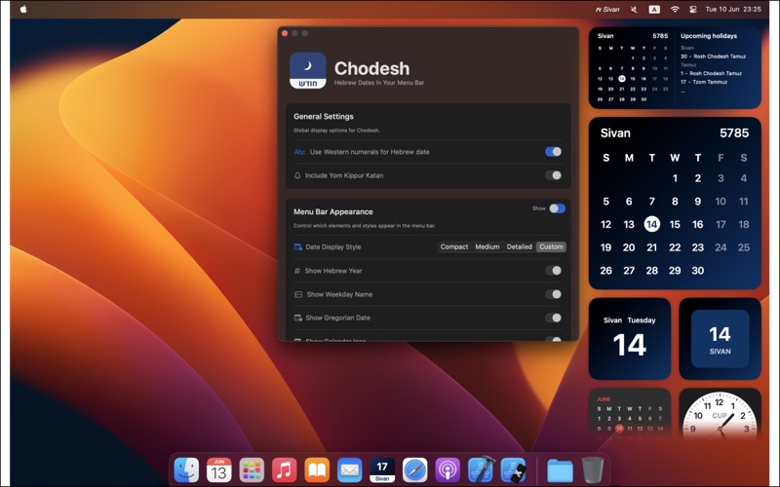The height and width of the screenshot is (487, 780).
Task: Launch the Music app from the dock
Action: [284, 469]
